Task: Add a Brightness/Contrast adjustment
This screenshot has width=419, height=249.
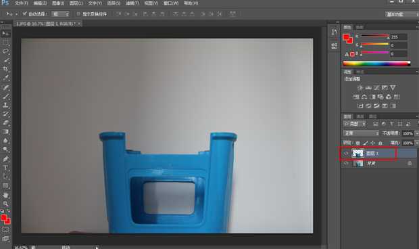Action: point(360,87)
